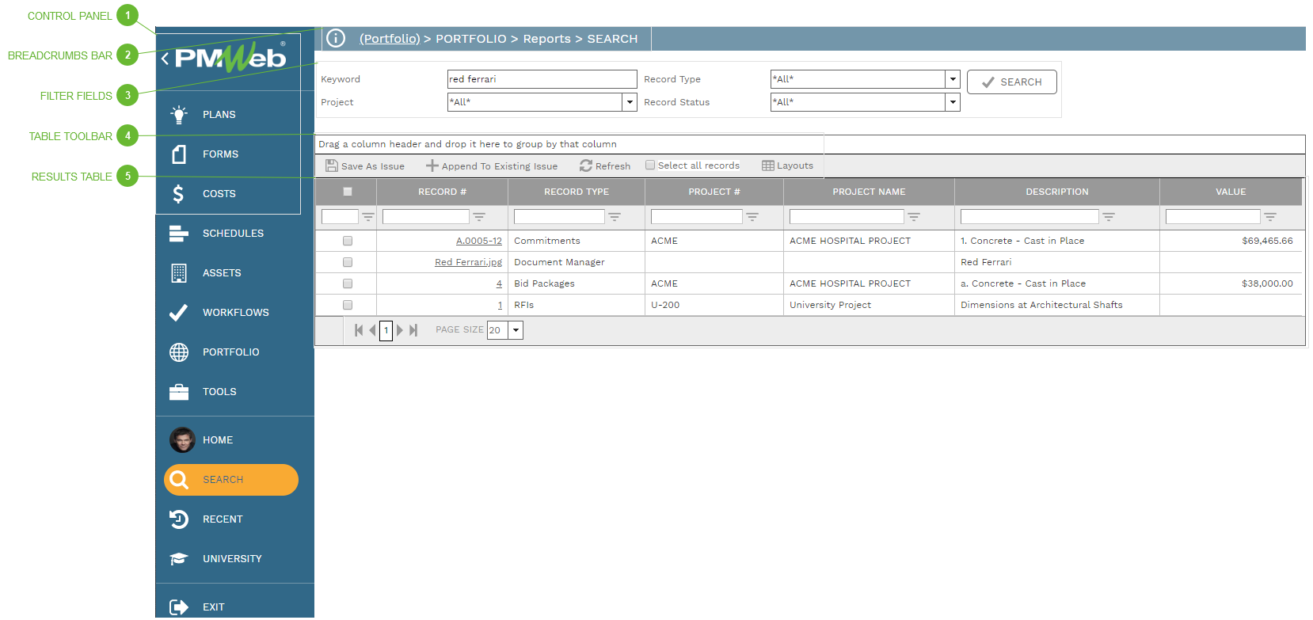This screenshot has height=620, width=1313.
Task: Go to the last page arrow
Action: click(413, 330)
